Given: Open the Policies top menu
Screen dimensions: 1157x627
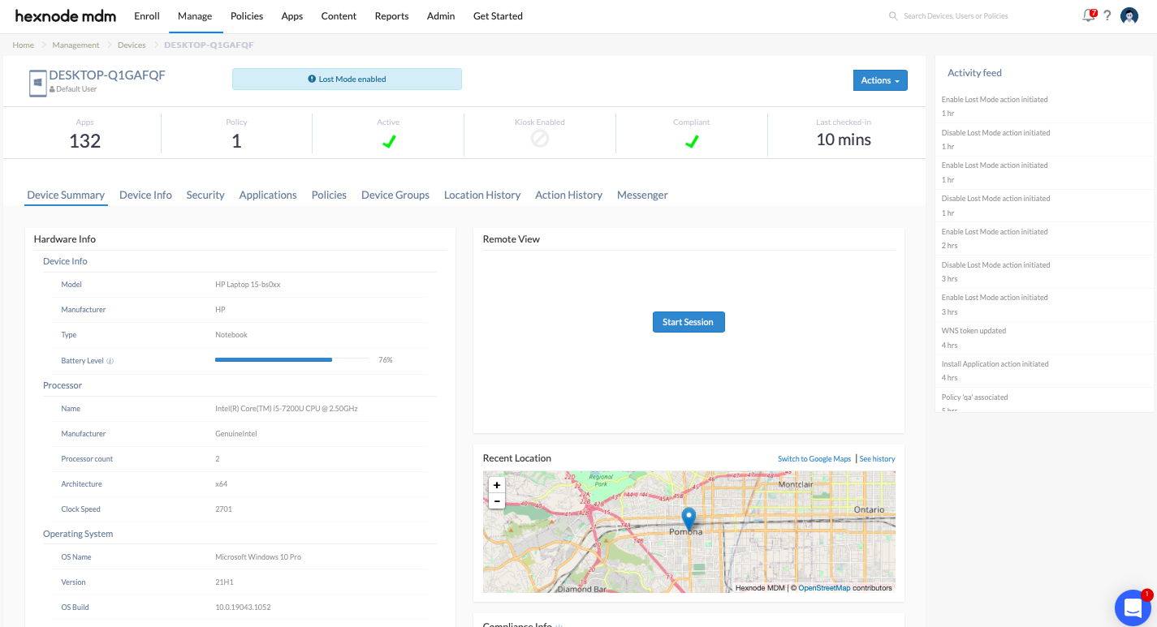Looking at the screenshot, I should tap(246, 16).
